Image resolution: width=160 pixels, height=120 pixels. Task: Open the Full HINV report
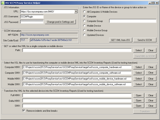tap(139, 95)
